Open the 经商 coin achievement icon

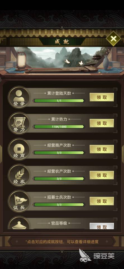coord(19,149)
